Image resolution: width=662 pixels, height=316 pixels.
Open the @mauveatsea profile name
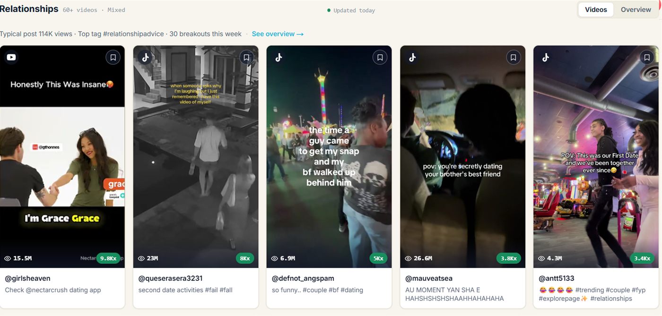[429, 278]
